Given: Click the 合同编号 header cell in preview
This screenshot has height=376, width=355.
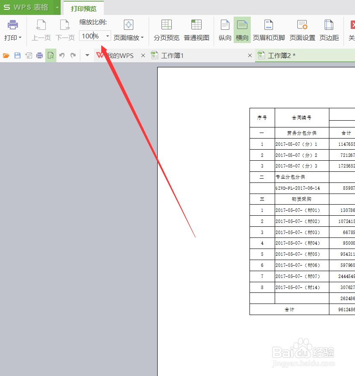Looking at the screenshot, I should tap(302, 118).
